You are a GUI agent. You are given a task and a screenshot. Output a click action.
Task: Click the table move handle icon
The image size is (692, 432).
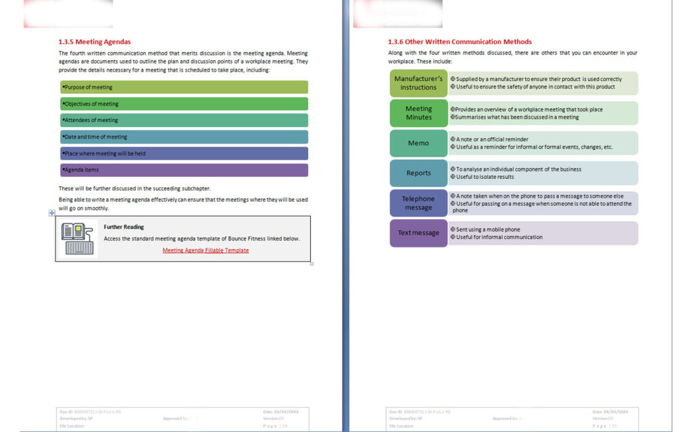(x=52, y=213)
